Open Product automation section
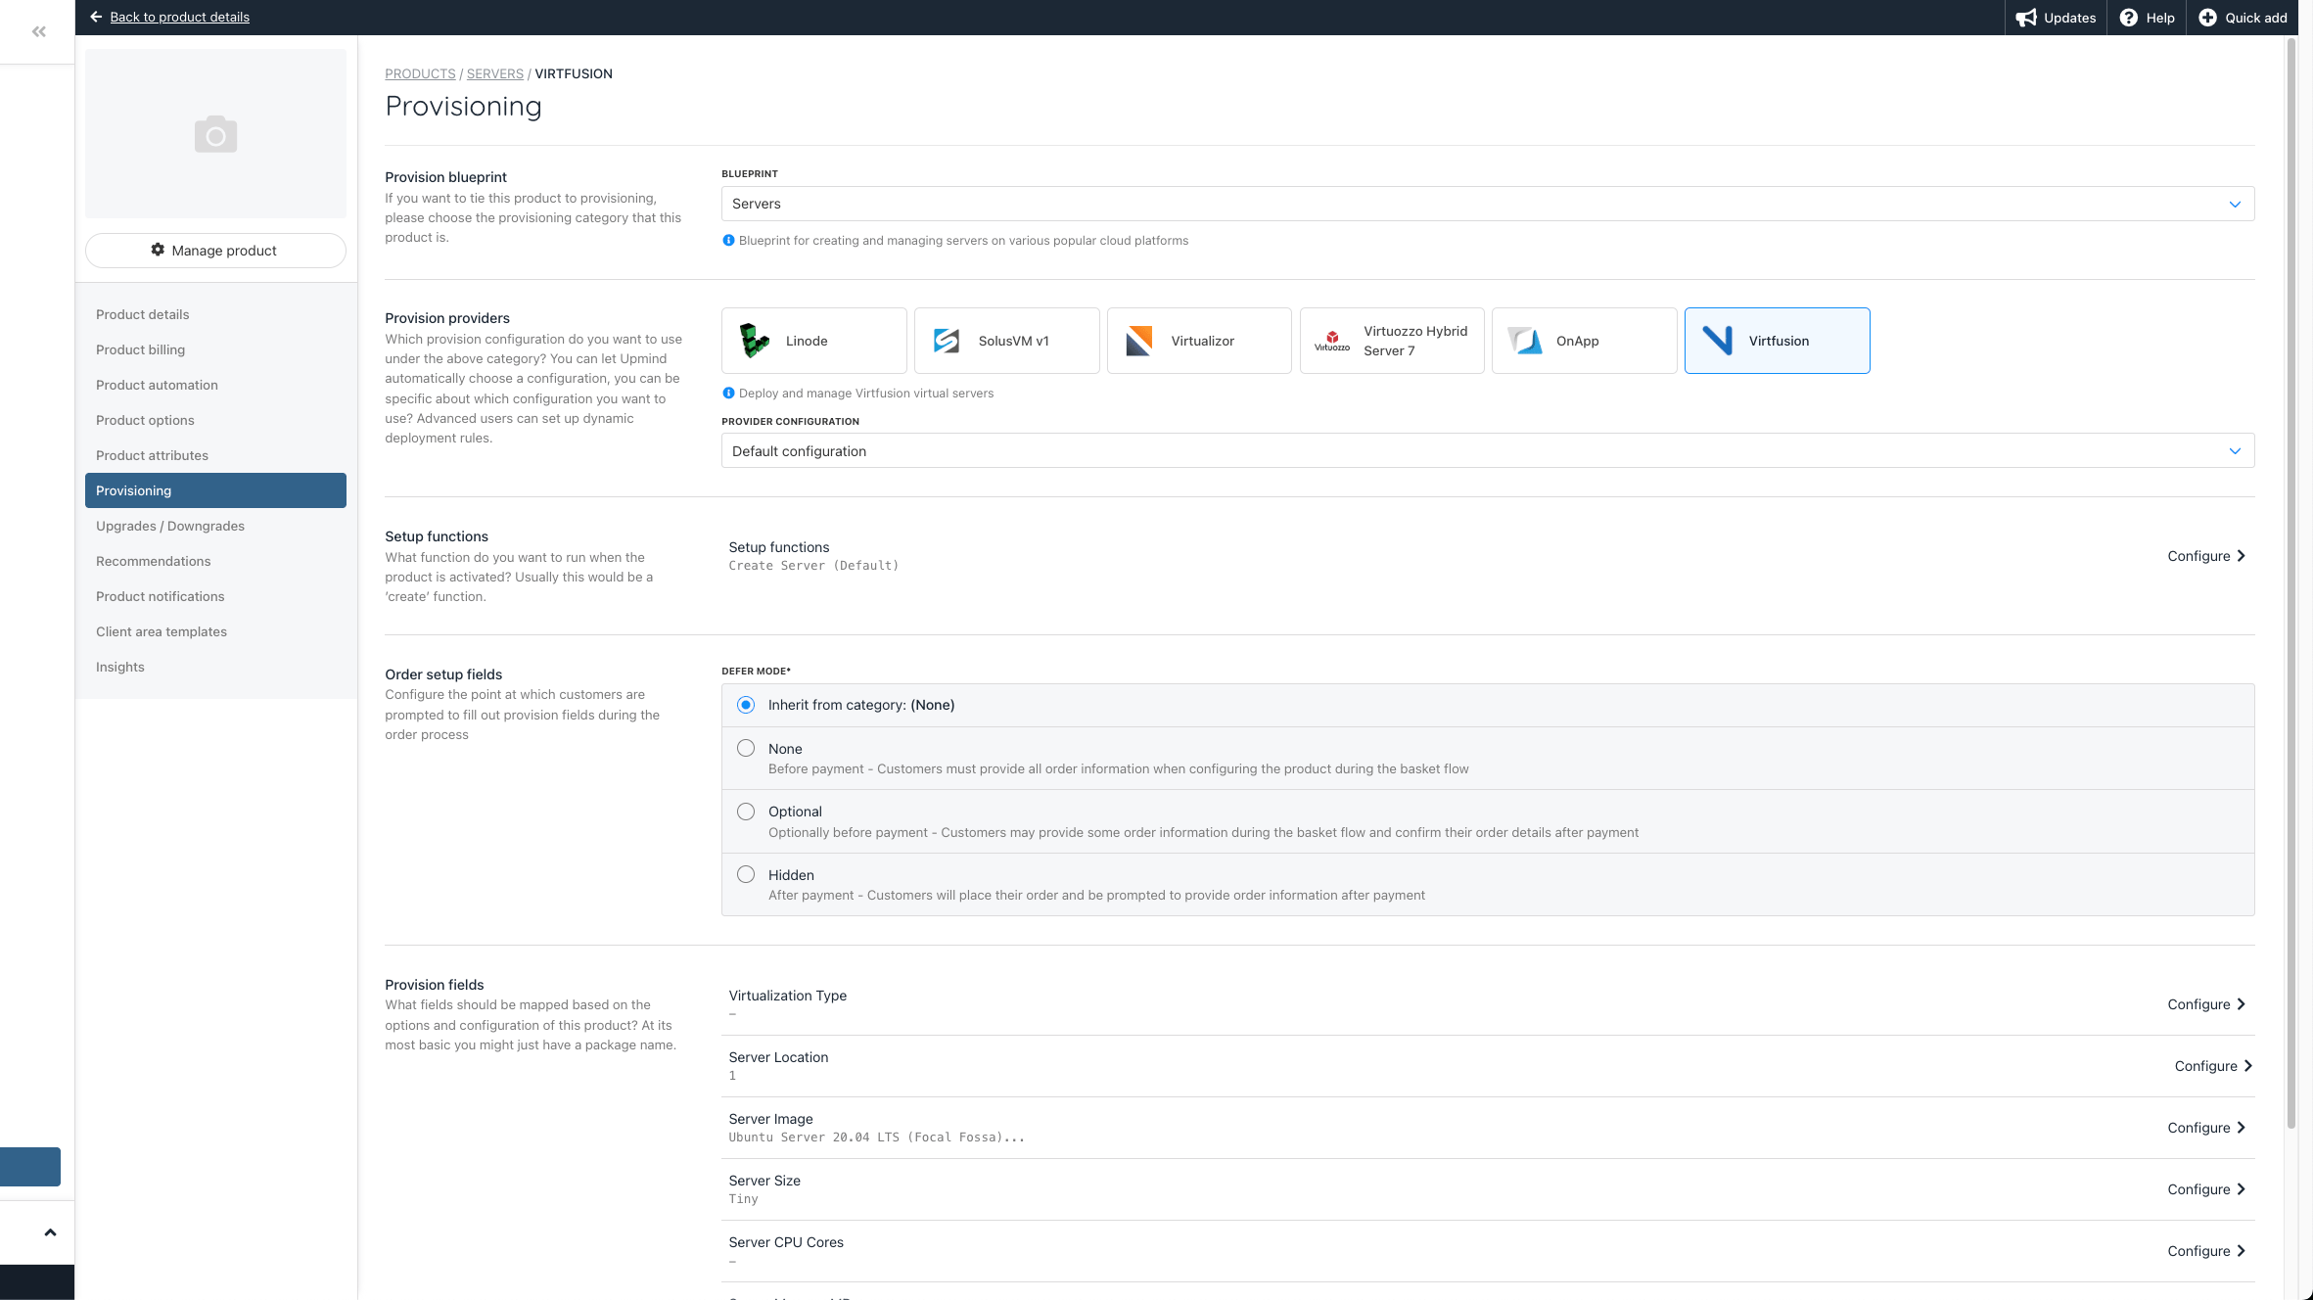Viewport: 2313px width, 1300px height. 215,385
